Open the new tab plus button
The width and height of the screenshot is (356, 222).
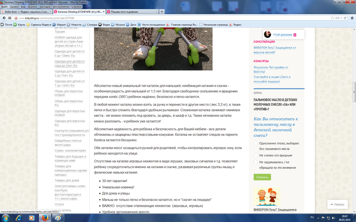point(162,12)
